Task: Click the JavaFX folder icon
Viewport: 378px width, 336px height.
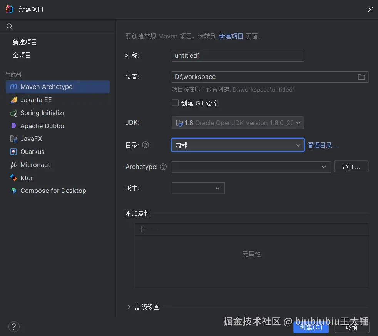Action: [13, 139]
